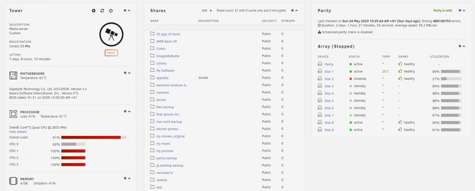Click the reboot icon in Tower header
This screenshot has height=191, width=475.
[102, 10]
